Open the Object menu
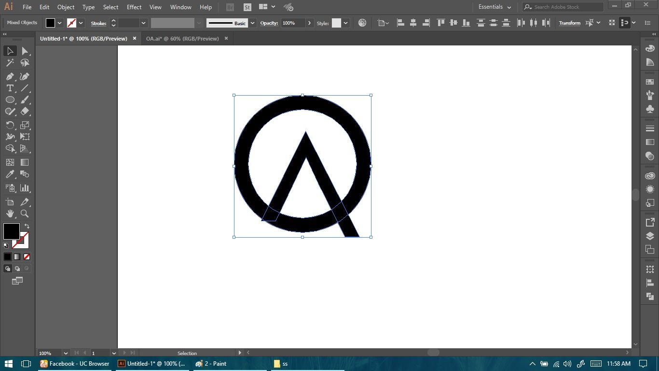The width and height of the screenshot is (659, 371). 66,7
